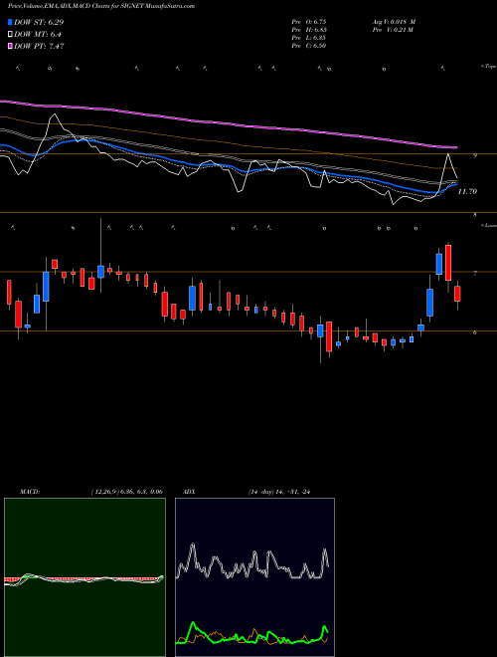Click the 'Pre C: 6.50' close value
The width and height of the screenshot is (497, 657).
pyautogui.click(x=309, y=46)
